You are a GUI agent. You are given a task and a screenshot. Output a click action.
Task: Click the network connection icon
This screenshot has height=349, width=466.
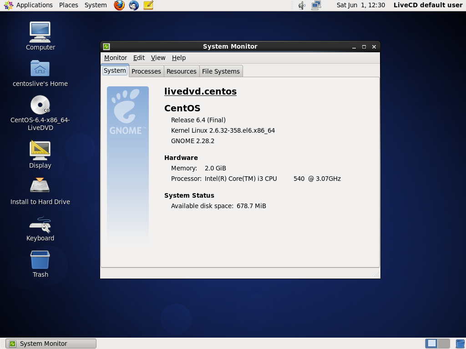316,5
